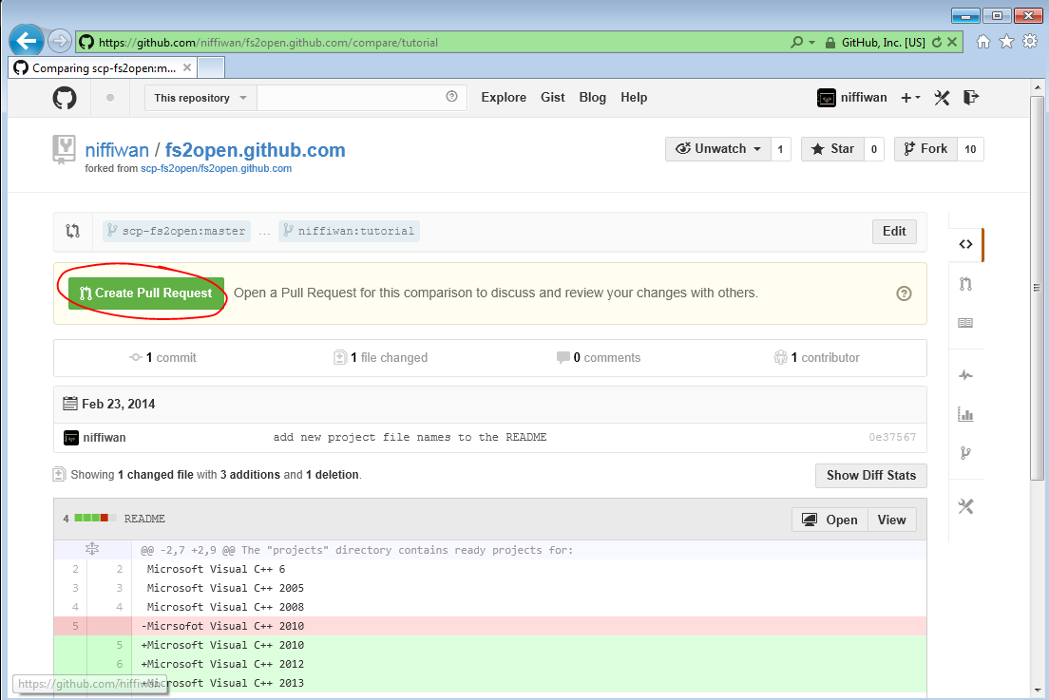The image size is (1049, 700).
Task: Expand the diff context above line 2
Action: click(x=92, y=550)
